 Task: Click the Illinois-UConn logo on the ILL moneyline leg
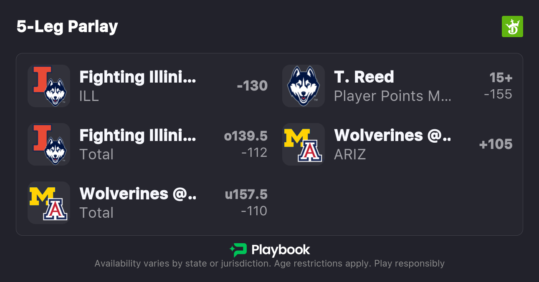click(49, 86)
